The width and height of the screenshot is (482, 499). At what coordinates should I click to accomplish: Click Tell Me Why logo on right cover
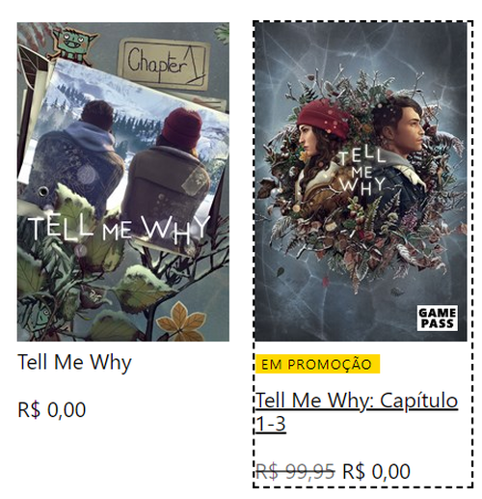tap(362, 171)
